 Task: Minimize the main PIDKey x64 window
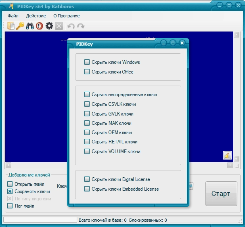[x=220, y=6]
